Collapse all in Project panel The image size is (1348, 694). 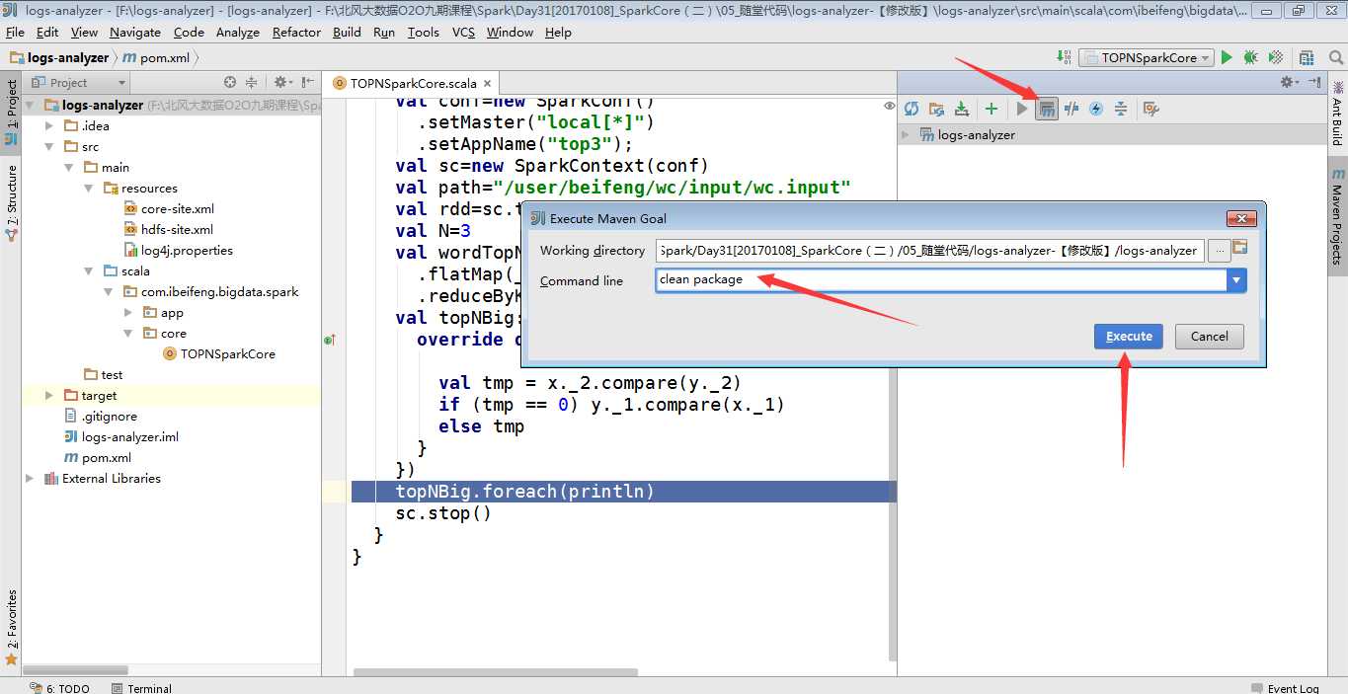click(251, 83)
